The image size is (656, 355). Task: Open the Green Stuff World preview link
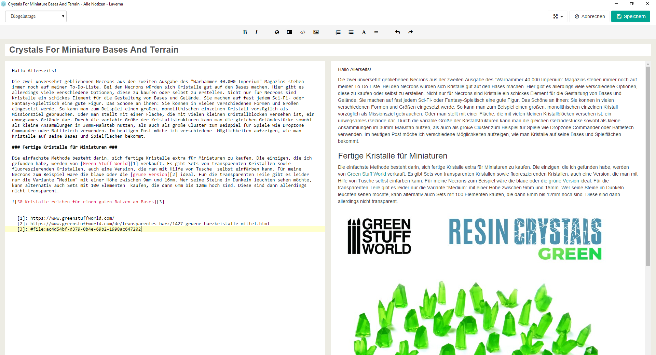366,174
